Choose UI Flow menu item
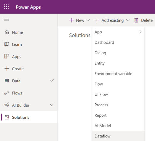 (x=118, y=94)
